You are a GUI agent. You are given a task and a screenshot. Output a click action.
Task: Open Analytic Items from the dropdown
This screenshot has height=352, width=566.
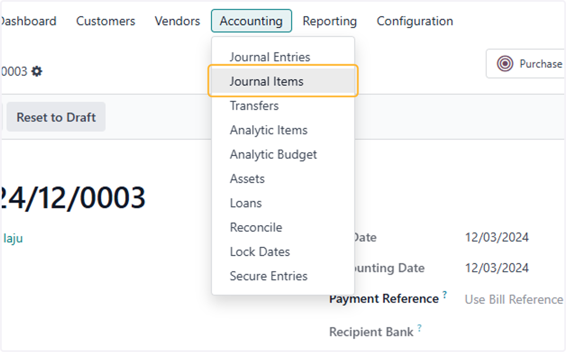click(x=283, y=130)
